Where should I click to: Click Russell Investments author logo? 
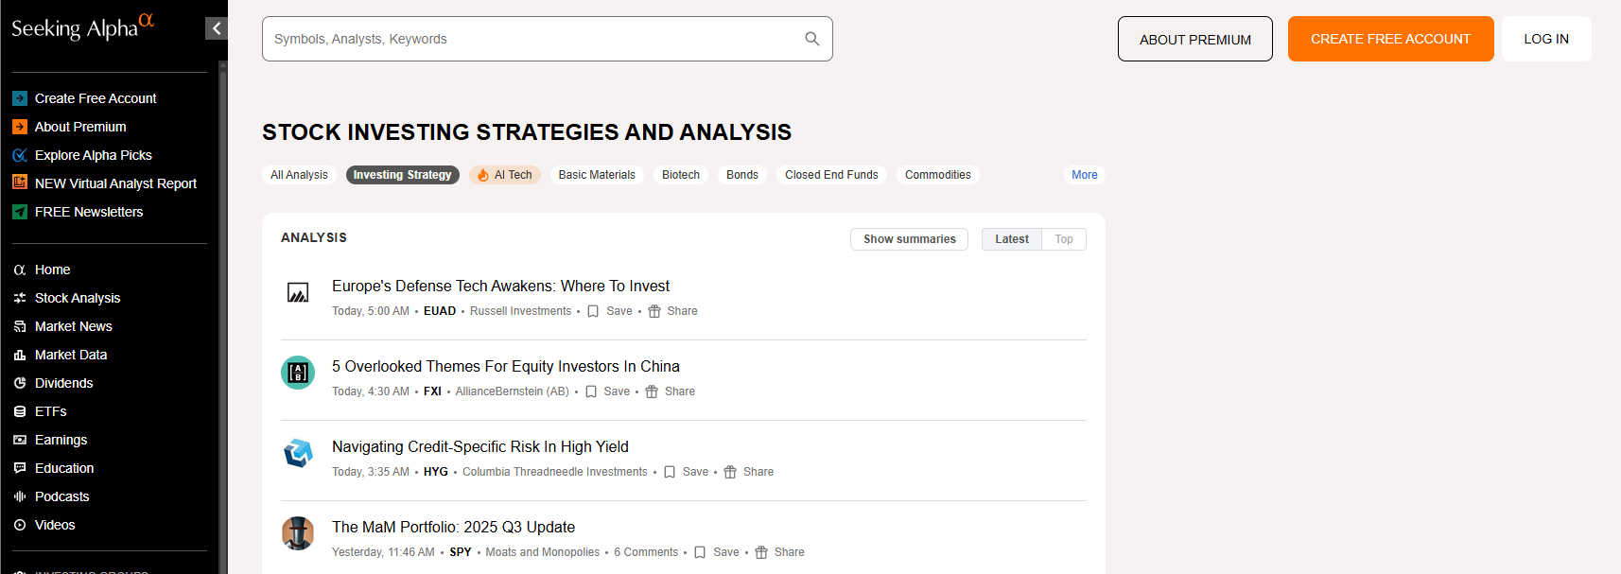[298, 292]
